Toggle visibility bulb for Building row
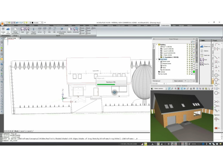 click(x=187, y=45)
